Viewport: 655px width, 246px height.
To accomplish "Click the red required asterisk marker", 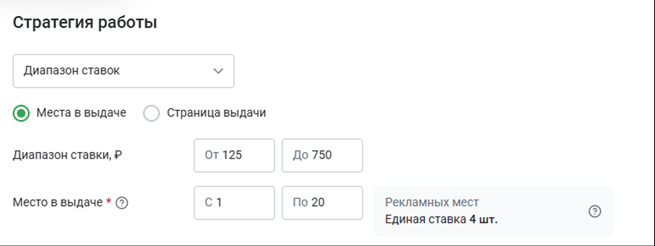I will pyautogui.click(x=108, y=202).
